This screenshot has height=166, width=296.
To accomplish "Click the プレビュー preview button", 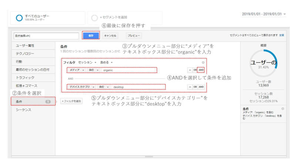I will click(134, 35).
